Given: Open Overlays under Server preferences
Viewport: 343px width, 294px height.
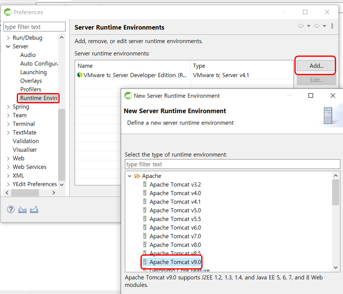Looking at the screenshot, I should 31,81.
